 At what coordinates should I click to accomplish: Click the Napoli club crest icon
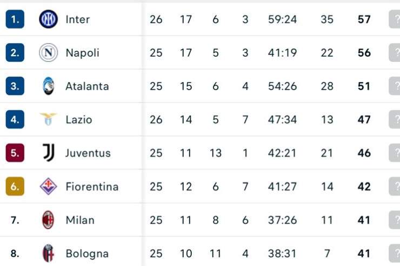pos(48,53)
